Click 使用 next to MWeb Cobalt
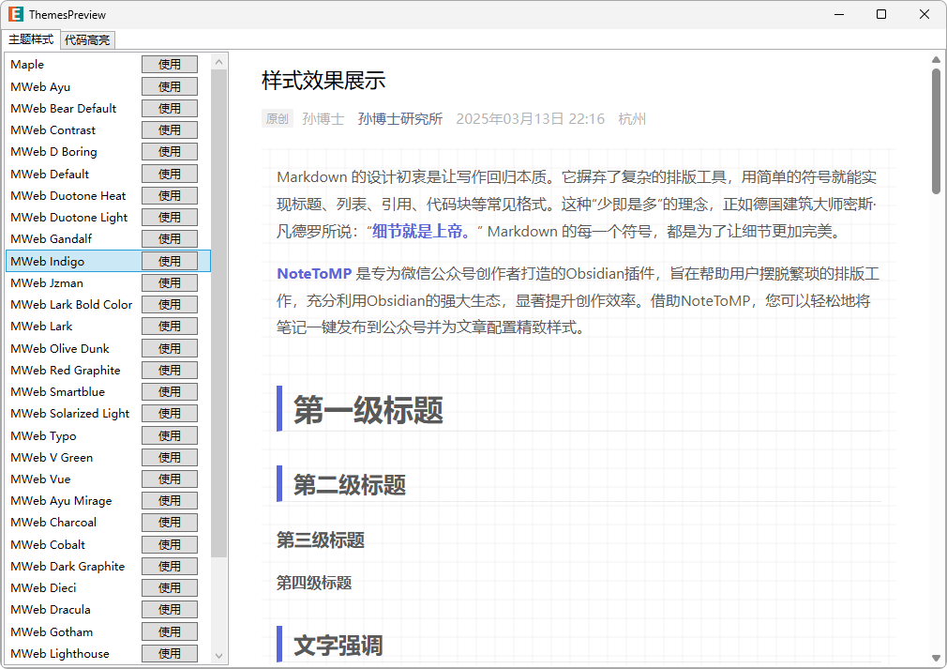The image size is (947, 669). click(x=170, y=545)
